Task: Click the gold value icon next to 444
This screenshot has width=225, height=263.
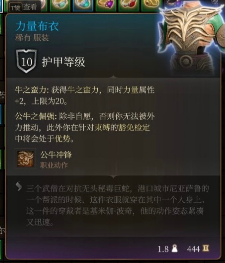Action: [x=205, y=248]
